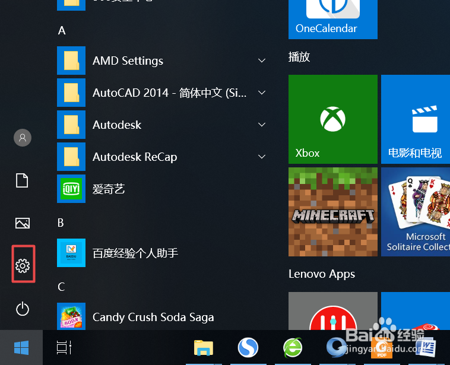The height and width of the screenshot is (365, 450).
Task: Expand the AMD Settings folder chevron
Action: tap(262, 61)
